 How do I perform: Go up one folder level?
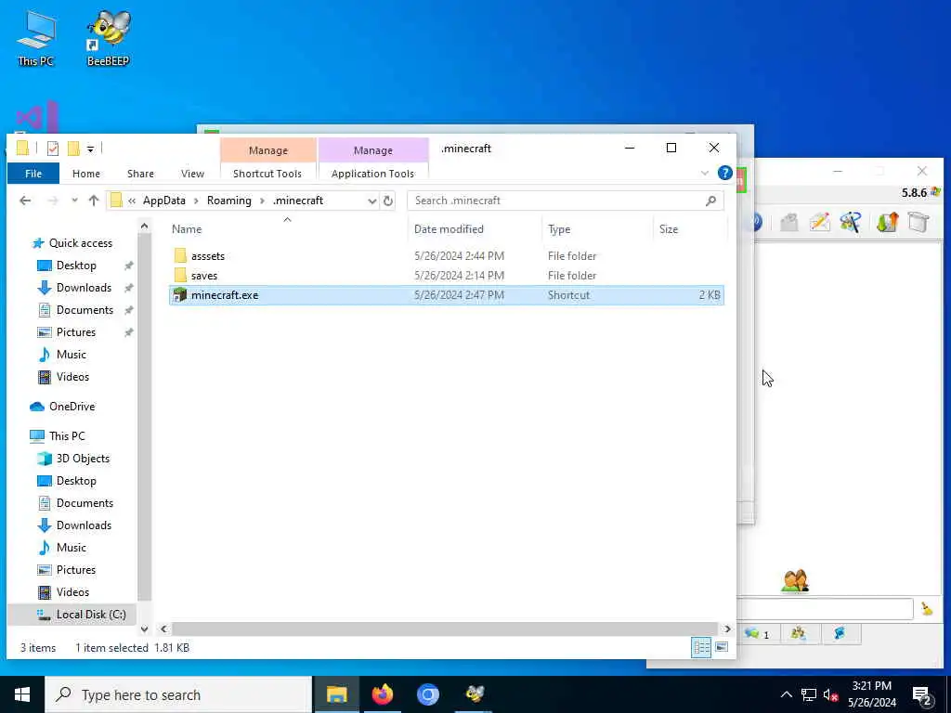[94, 201]
